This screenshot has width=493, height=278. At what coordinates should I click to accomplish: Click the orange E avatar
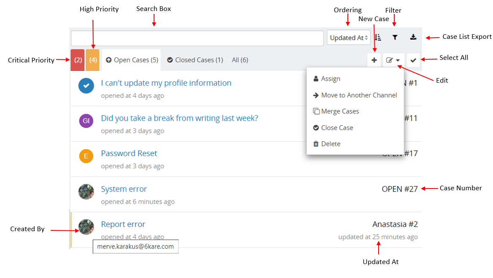86,157
